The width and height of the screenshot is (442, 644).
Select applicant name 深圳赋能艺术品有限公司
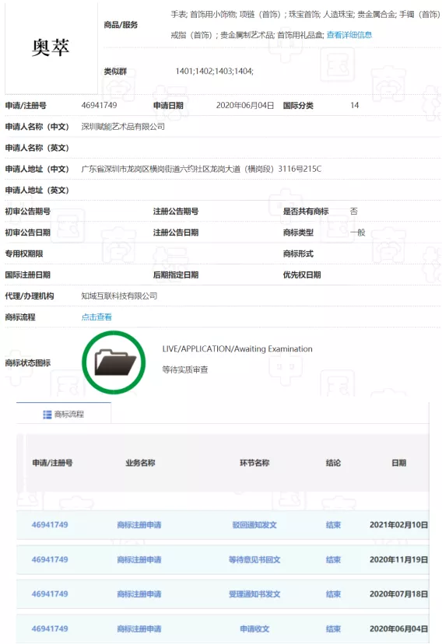[x=123, y=127]
